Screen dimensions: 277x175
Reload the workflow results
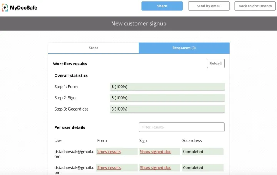tap(216, 63)
